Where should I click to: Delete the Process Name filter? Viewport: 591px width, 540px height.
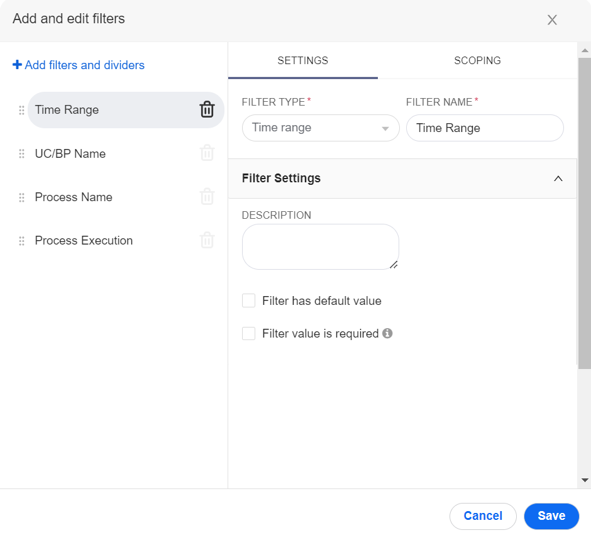coord(207,197)
